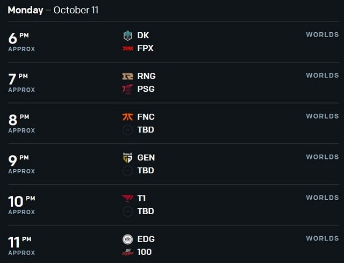Screen dimensions: 344x263
Task: Open the 9 PM GEN match row
Action: click(x=174, y=164)
